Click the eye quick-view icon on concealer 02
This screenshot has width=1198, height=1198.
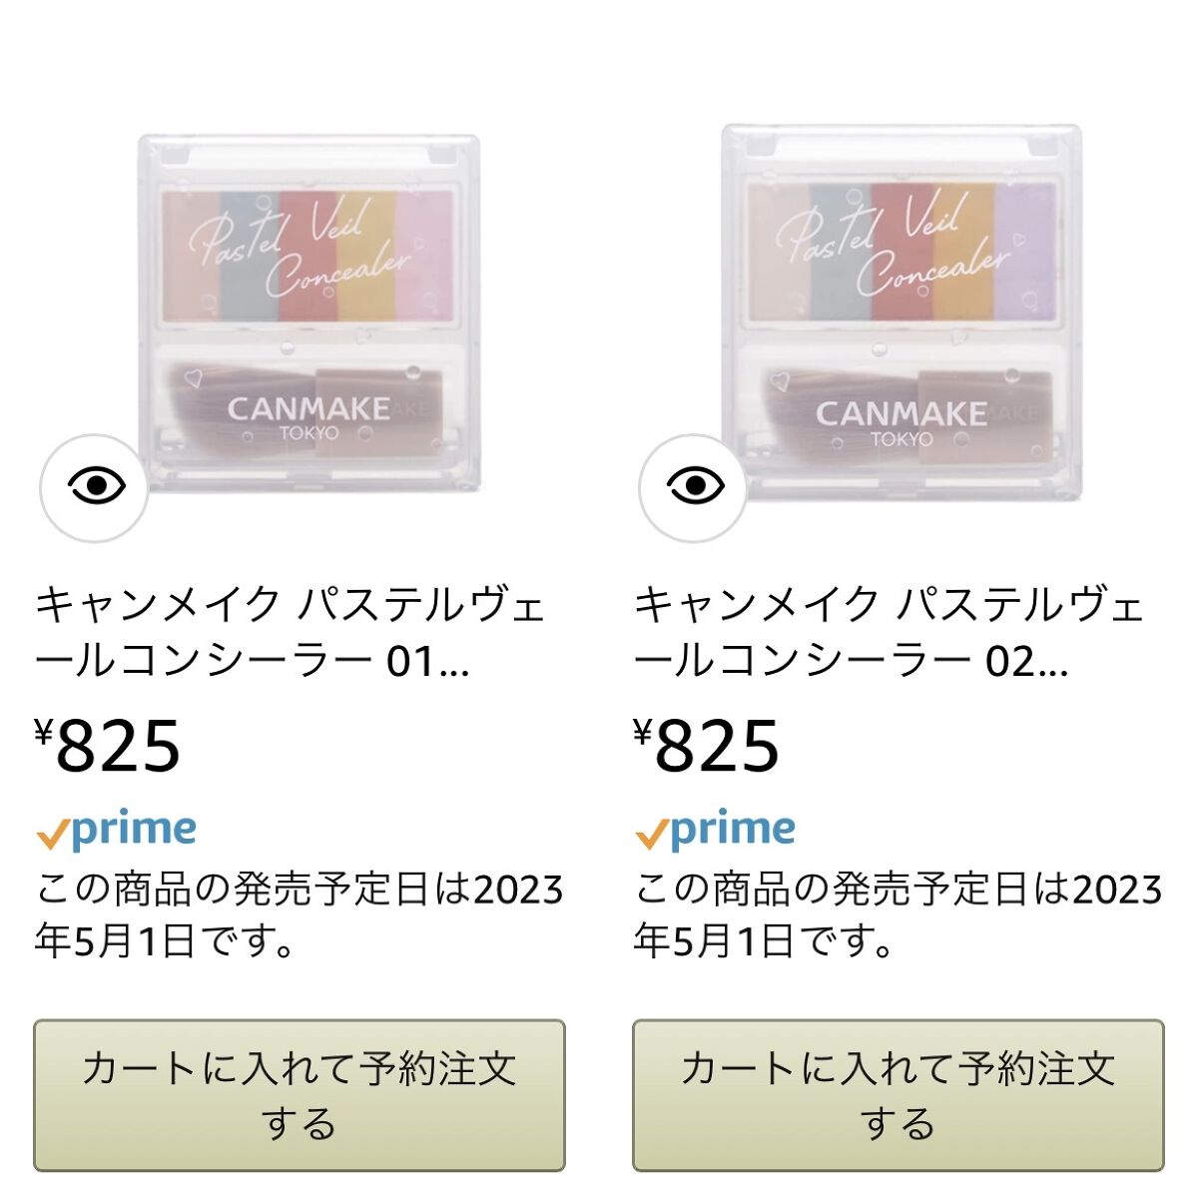click(694, 487)
